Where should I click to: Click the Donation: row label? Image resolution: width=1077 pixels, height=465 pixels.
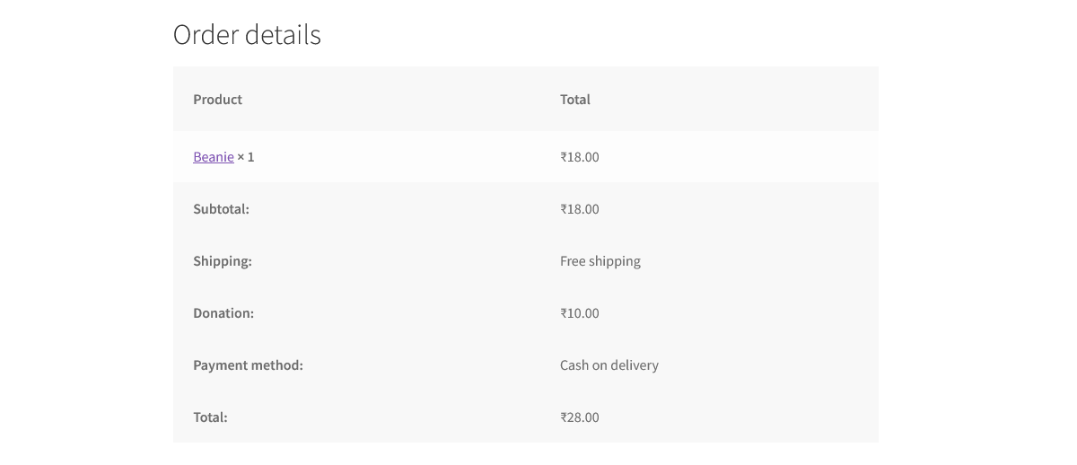[x=223, y=313]
